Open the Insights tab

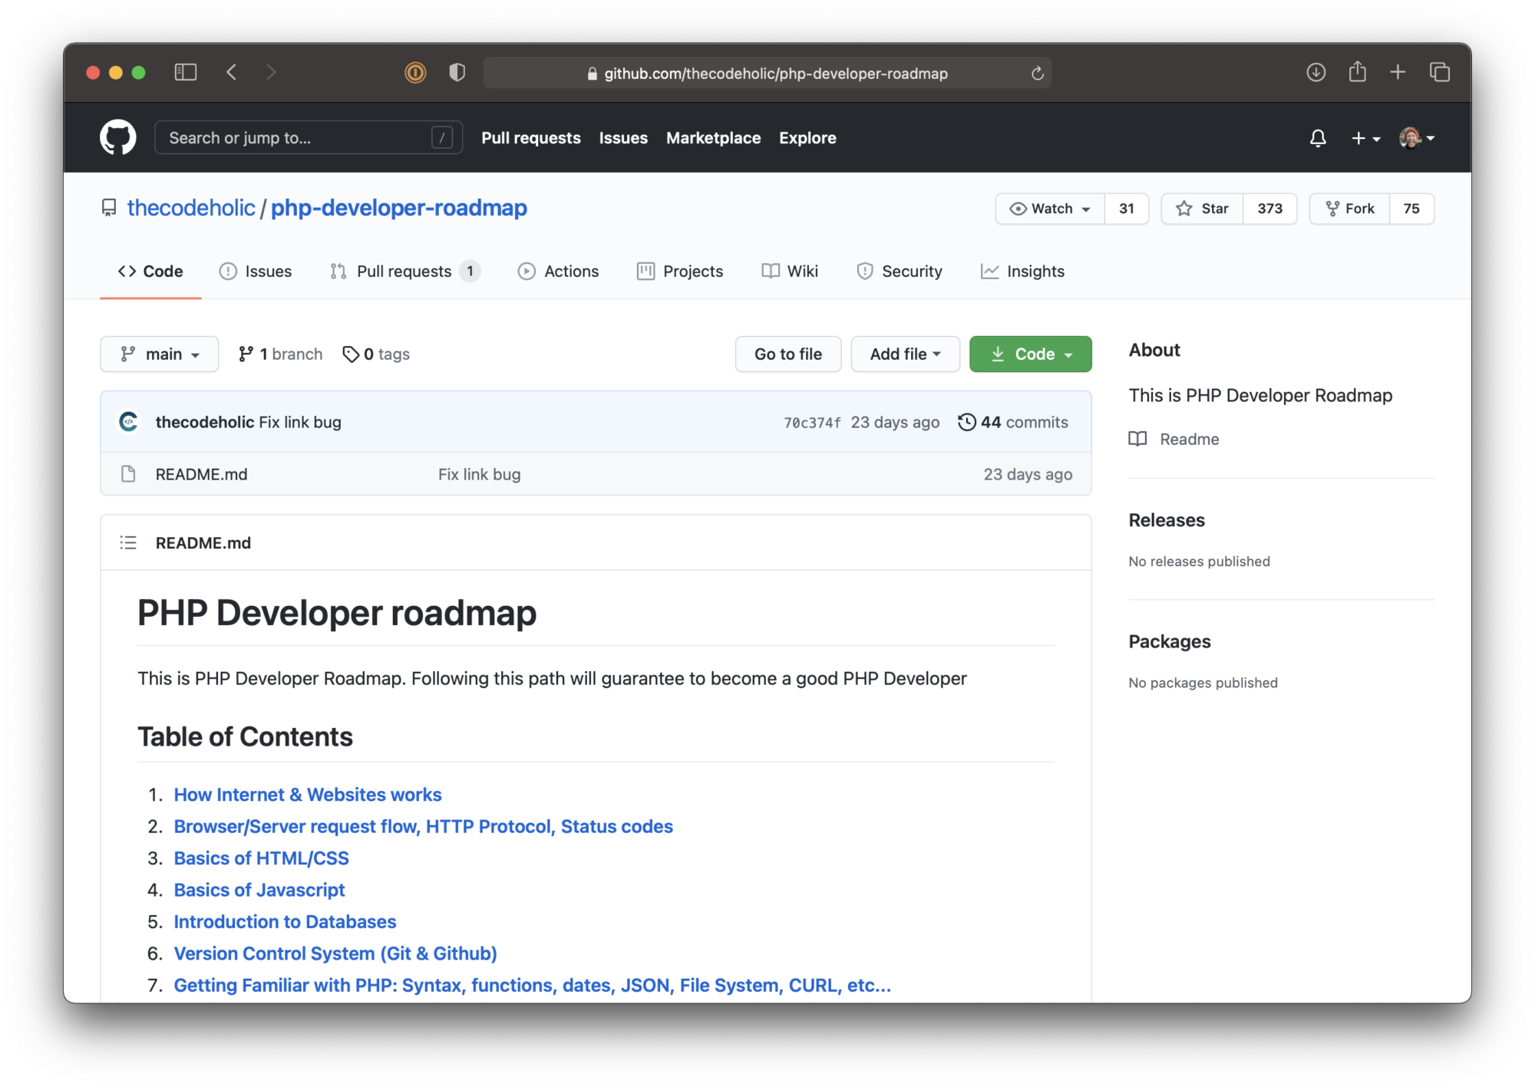coord(1022,271)
